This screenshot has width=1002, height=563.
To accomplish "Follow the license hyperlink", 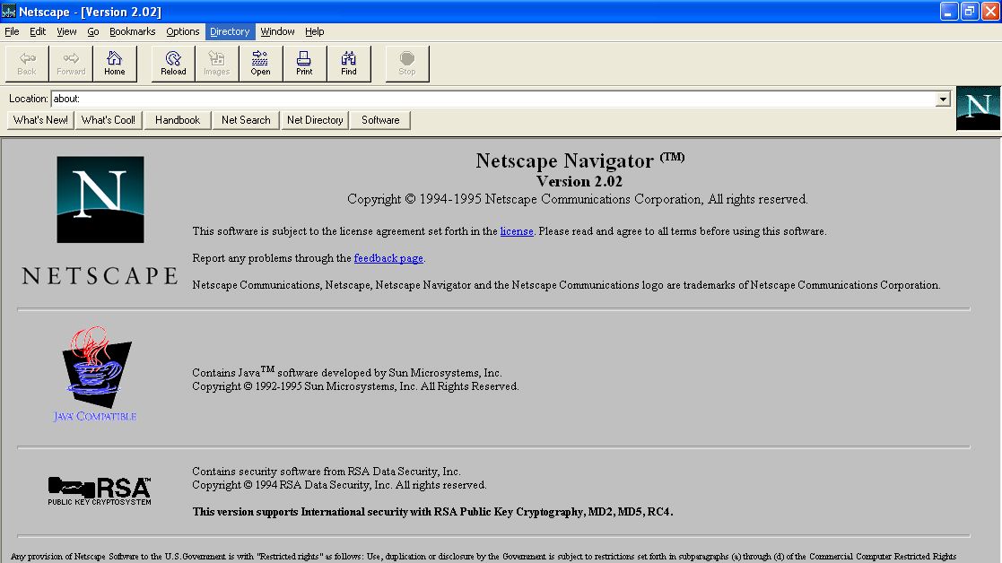I will tap(517, 231).
